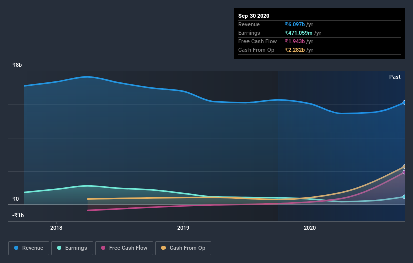Click the 2019 x-axis label
The image size is (413, 263).
click(183, 228)
